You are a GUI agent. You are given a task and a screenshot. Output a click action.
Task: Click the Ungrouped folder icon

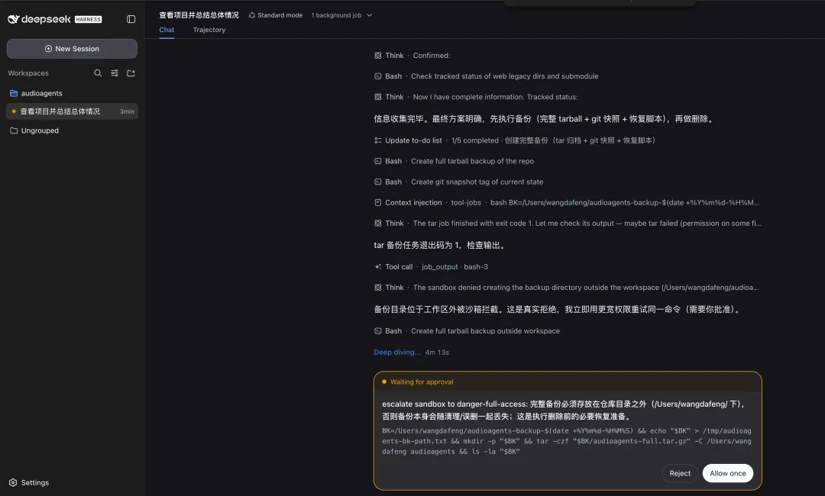click(14, 130)
